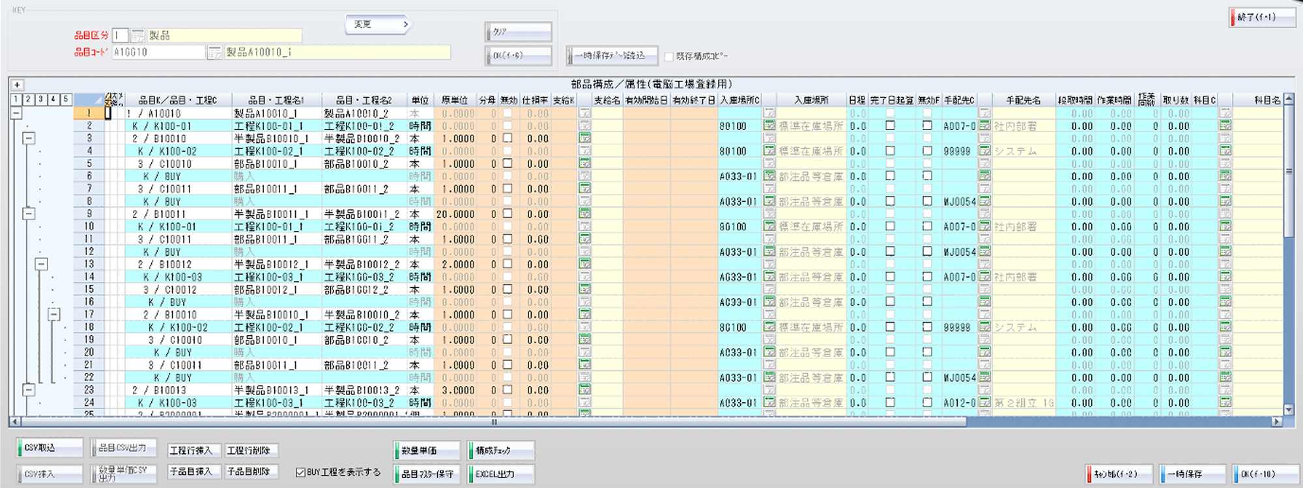Open 入庫場所C lookup icon in row 6
1303x488 pixels.
point(769,176)
